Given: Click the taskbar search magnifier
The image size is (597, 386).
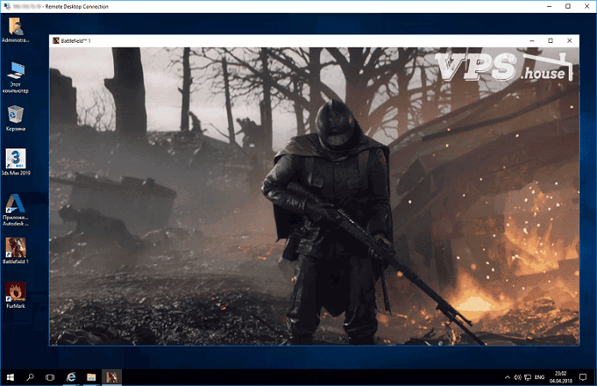Looking at the screenshot, I should 30,377.
